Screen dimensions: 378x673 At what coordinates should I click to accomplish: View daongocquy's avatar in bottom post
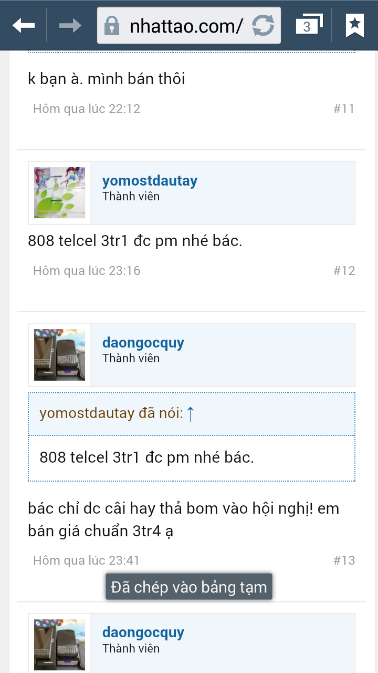[59, 645]
